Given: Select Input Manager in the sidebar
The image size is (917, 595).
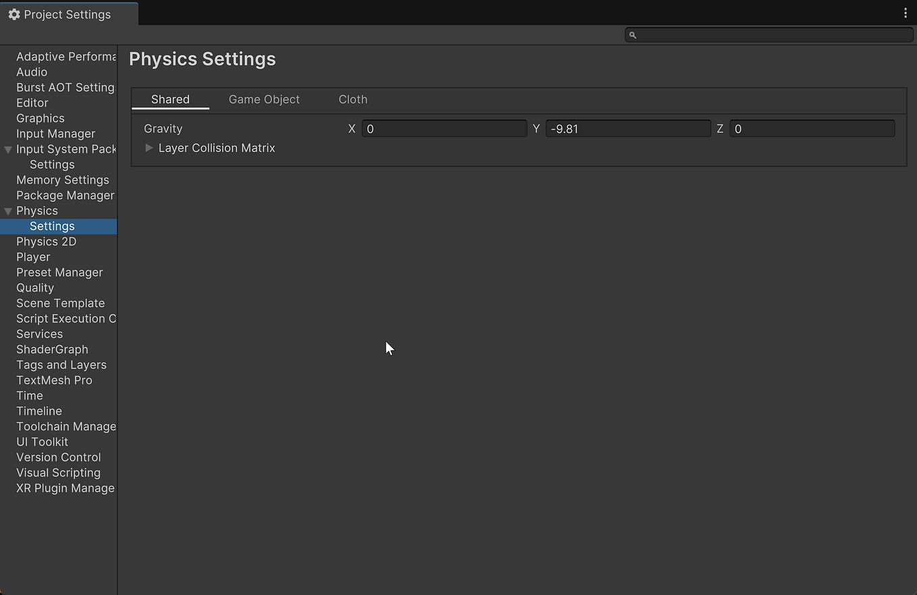Looking at the screenshot, I should click(x=56, y=134).
